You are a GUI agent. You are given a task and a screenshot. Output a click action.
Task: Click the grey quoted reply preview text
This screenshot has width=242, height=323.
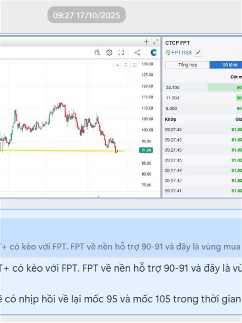(121, 246)
